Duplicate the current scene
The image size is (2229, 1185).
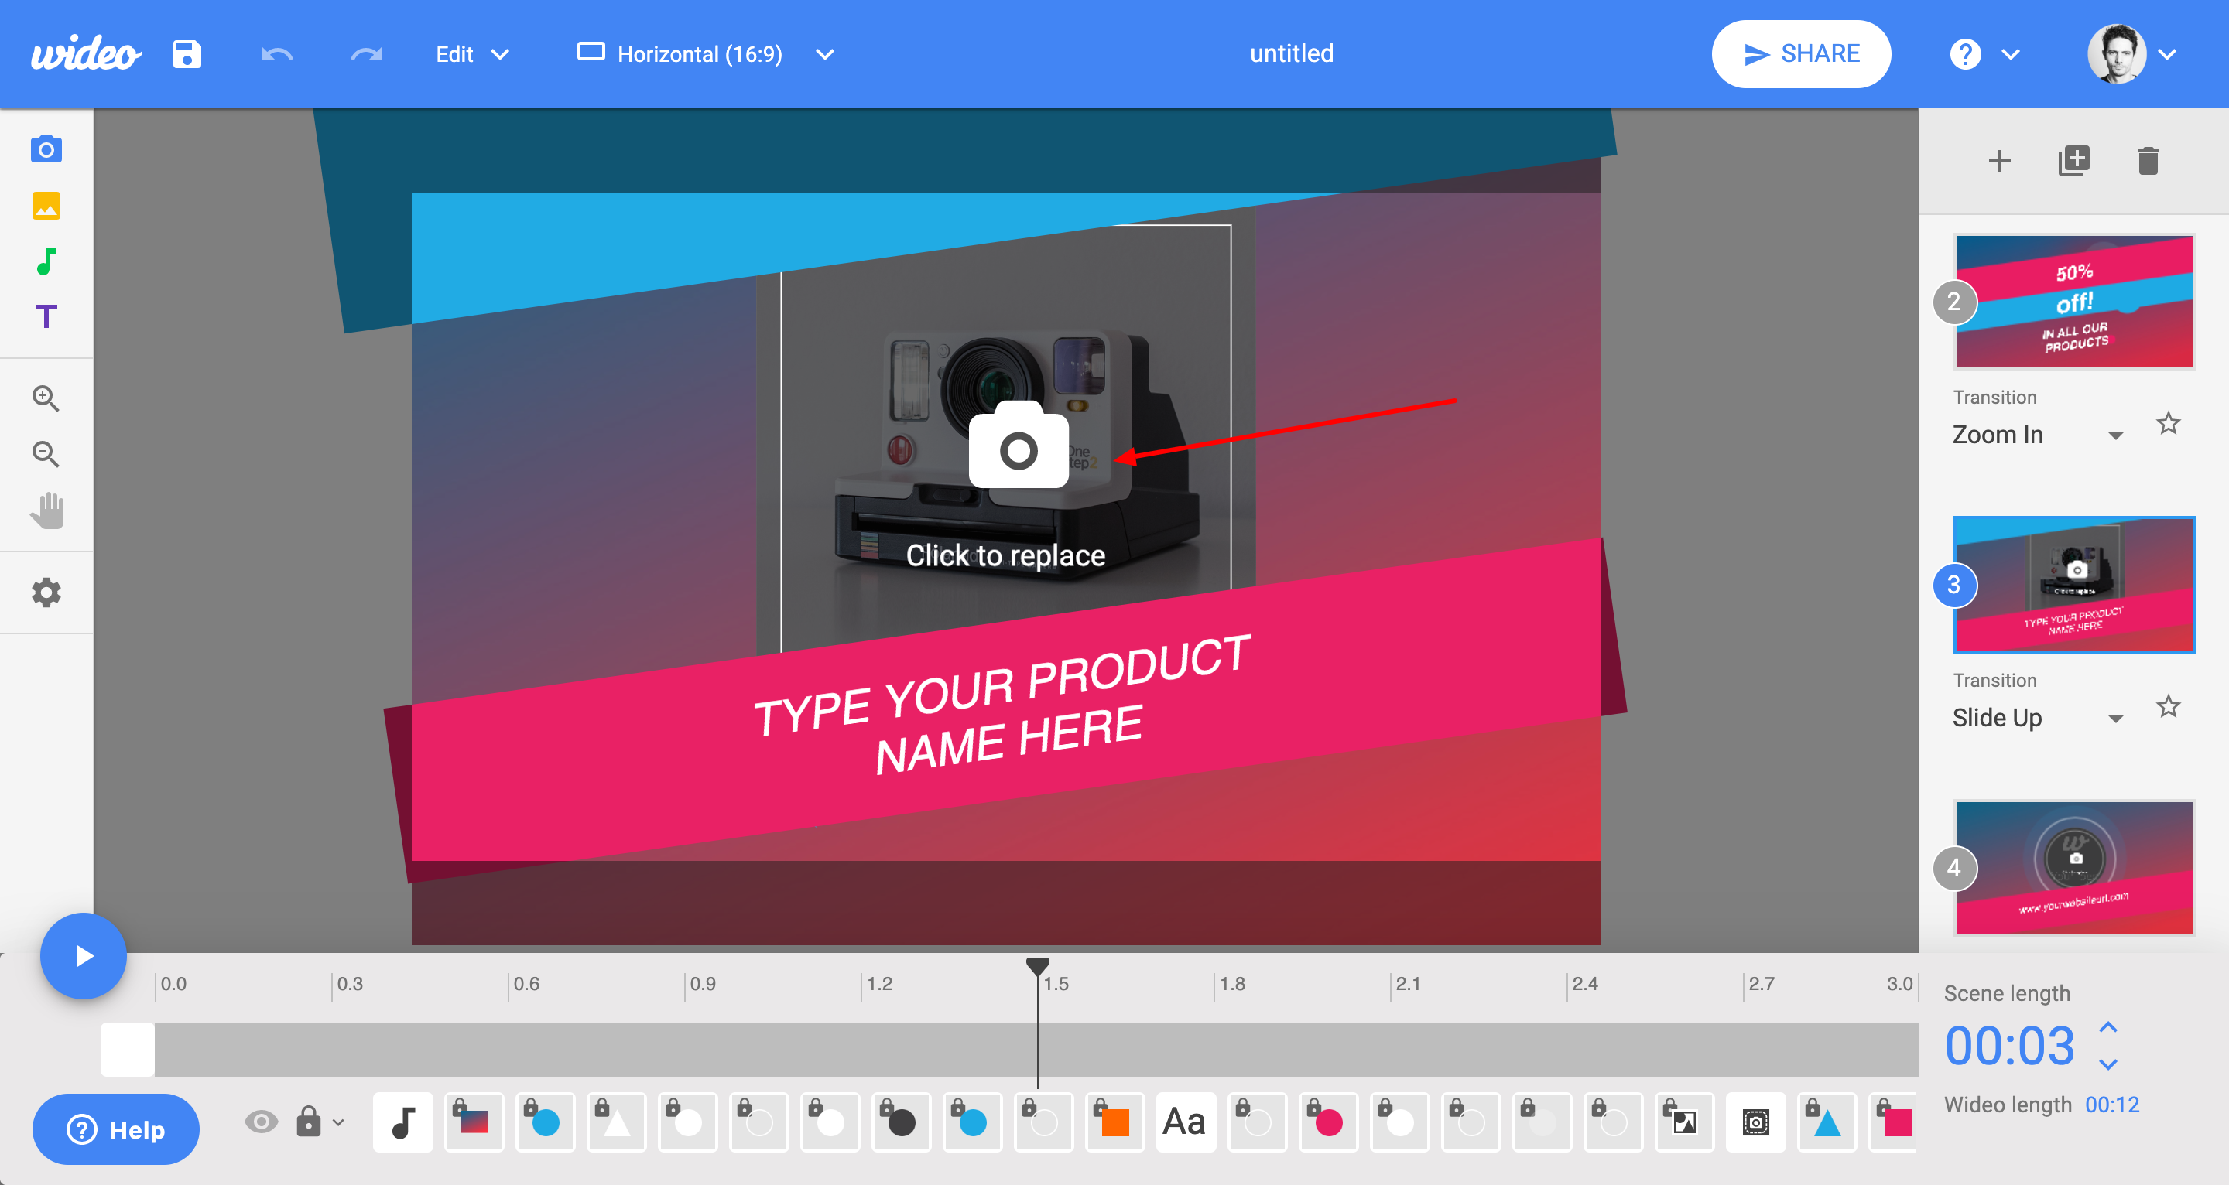[x=2073, y=161]
